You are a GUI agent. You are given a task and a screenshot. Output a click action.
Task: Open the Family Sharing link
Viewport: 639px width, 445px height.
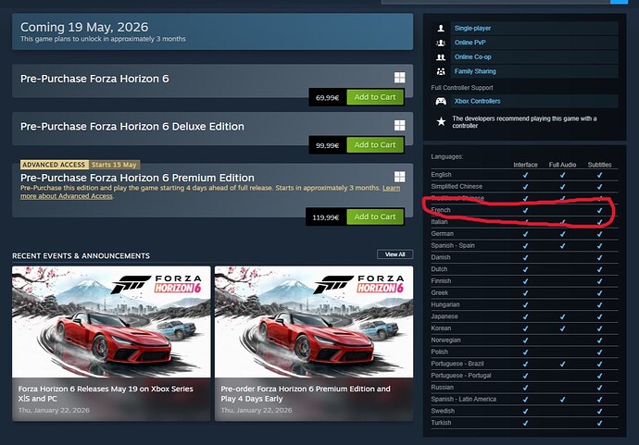pyautogui.click(x=475, y=71)
